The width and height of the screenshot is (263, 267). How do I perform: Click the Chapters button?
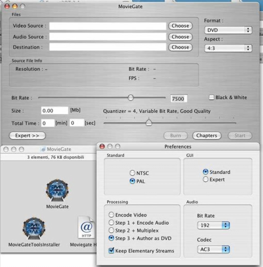pyautogui.click(x=207, y=136)
